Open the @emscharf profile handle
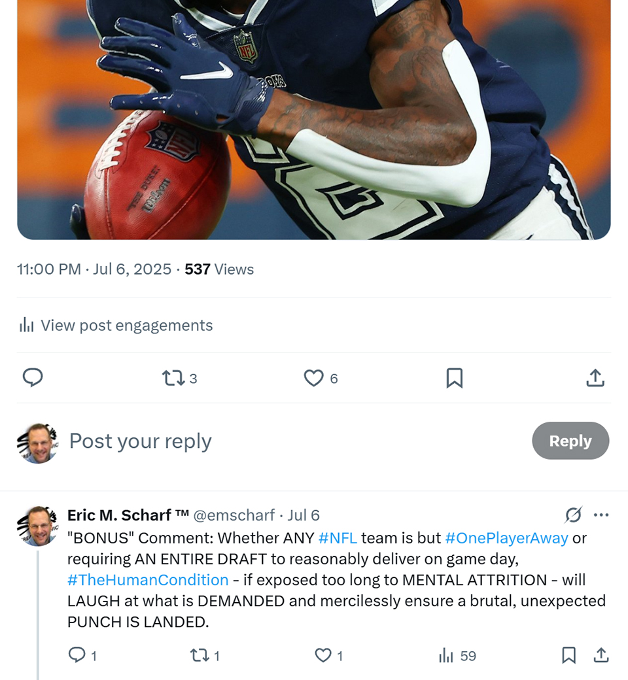Screen dimensions: 628x680 pos(233,515)
